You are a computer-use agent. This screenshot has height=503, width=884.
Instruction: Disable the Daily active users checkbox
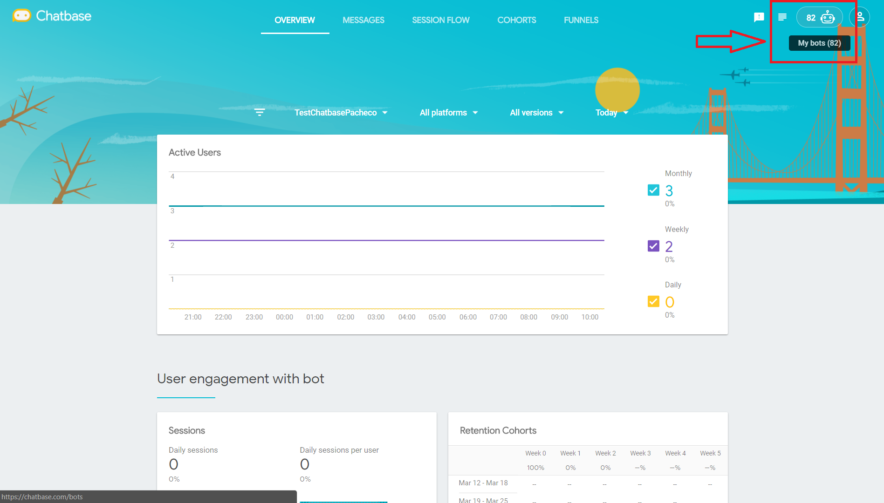[653, 301]
